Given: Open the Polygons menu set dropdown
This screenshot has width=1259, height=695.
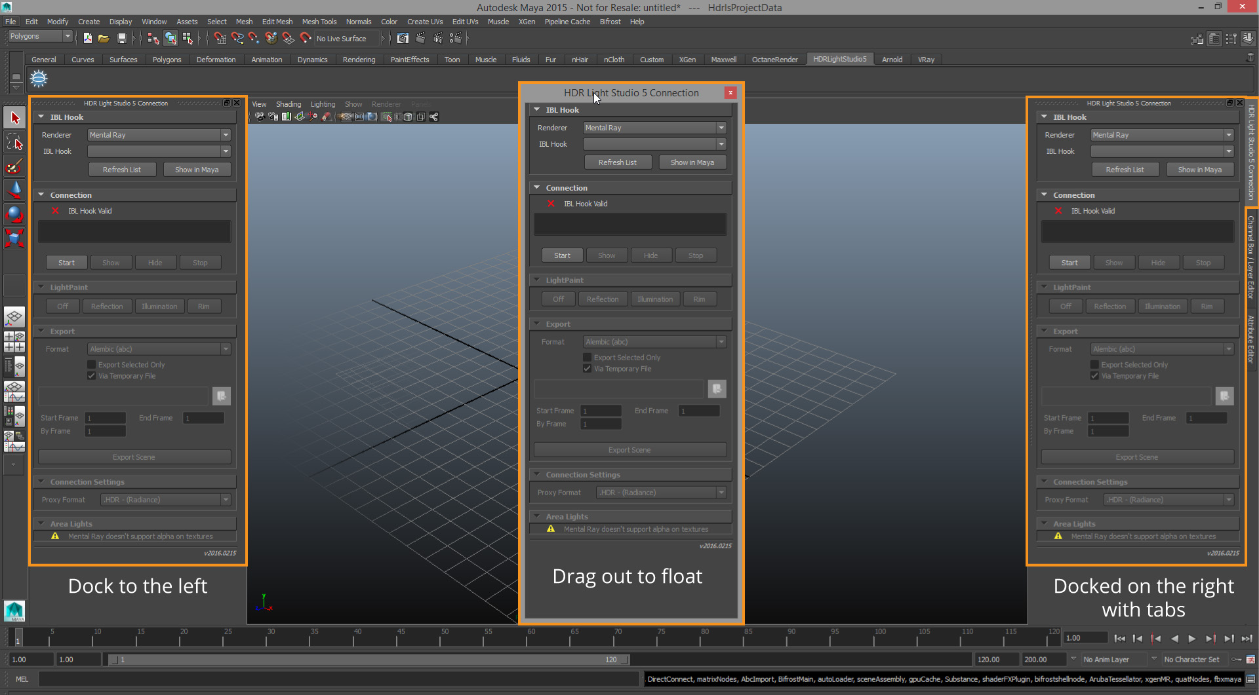Looking at the screenshot, I should tap(39, 37).
